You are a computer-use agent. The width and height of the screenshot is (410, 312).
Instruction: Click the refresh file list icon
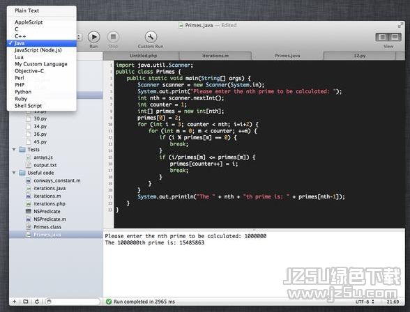point(37,302)
